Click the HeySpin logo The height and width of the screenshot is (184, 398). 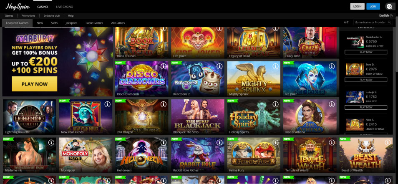tap(18, 7)
